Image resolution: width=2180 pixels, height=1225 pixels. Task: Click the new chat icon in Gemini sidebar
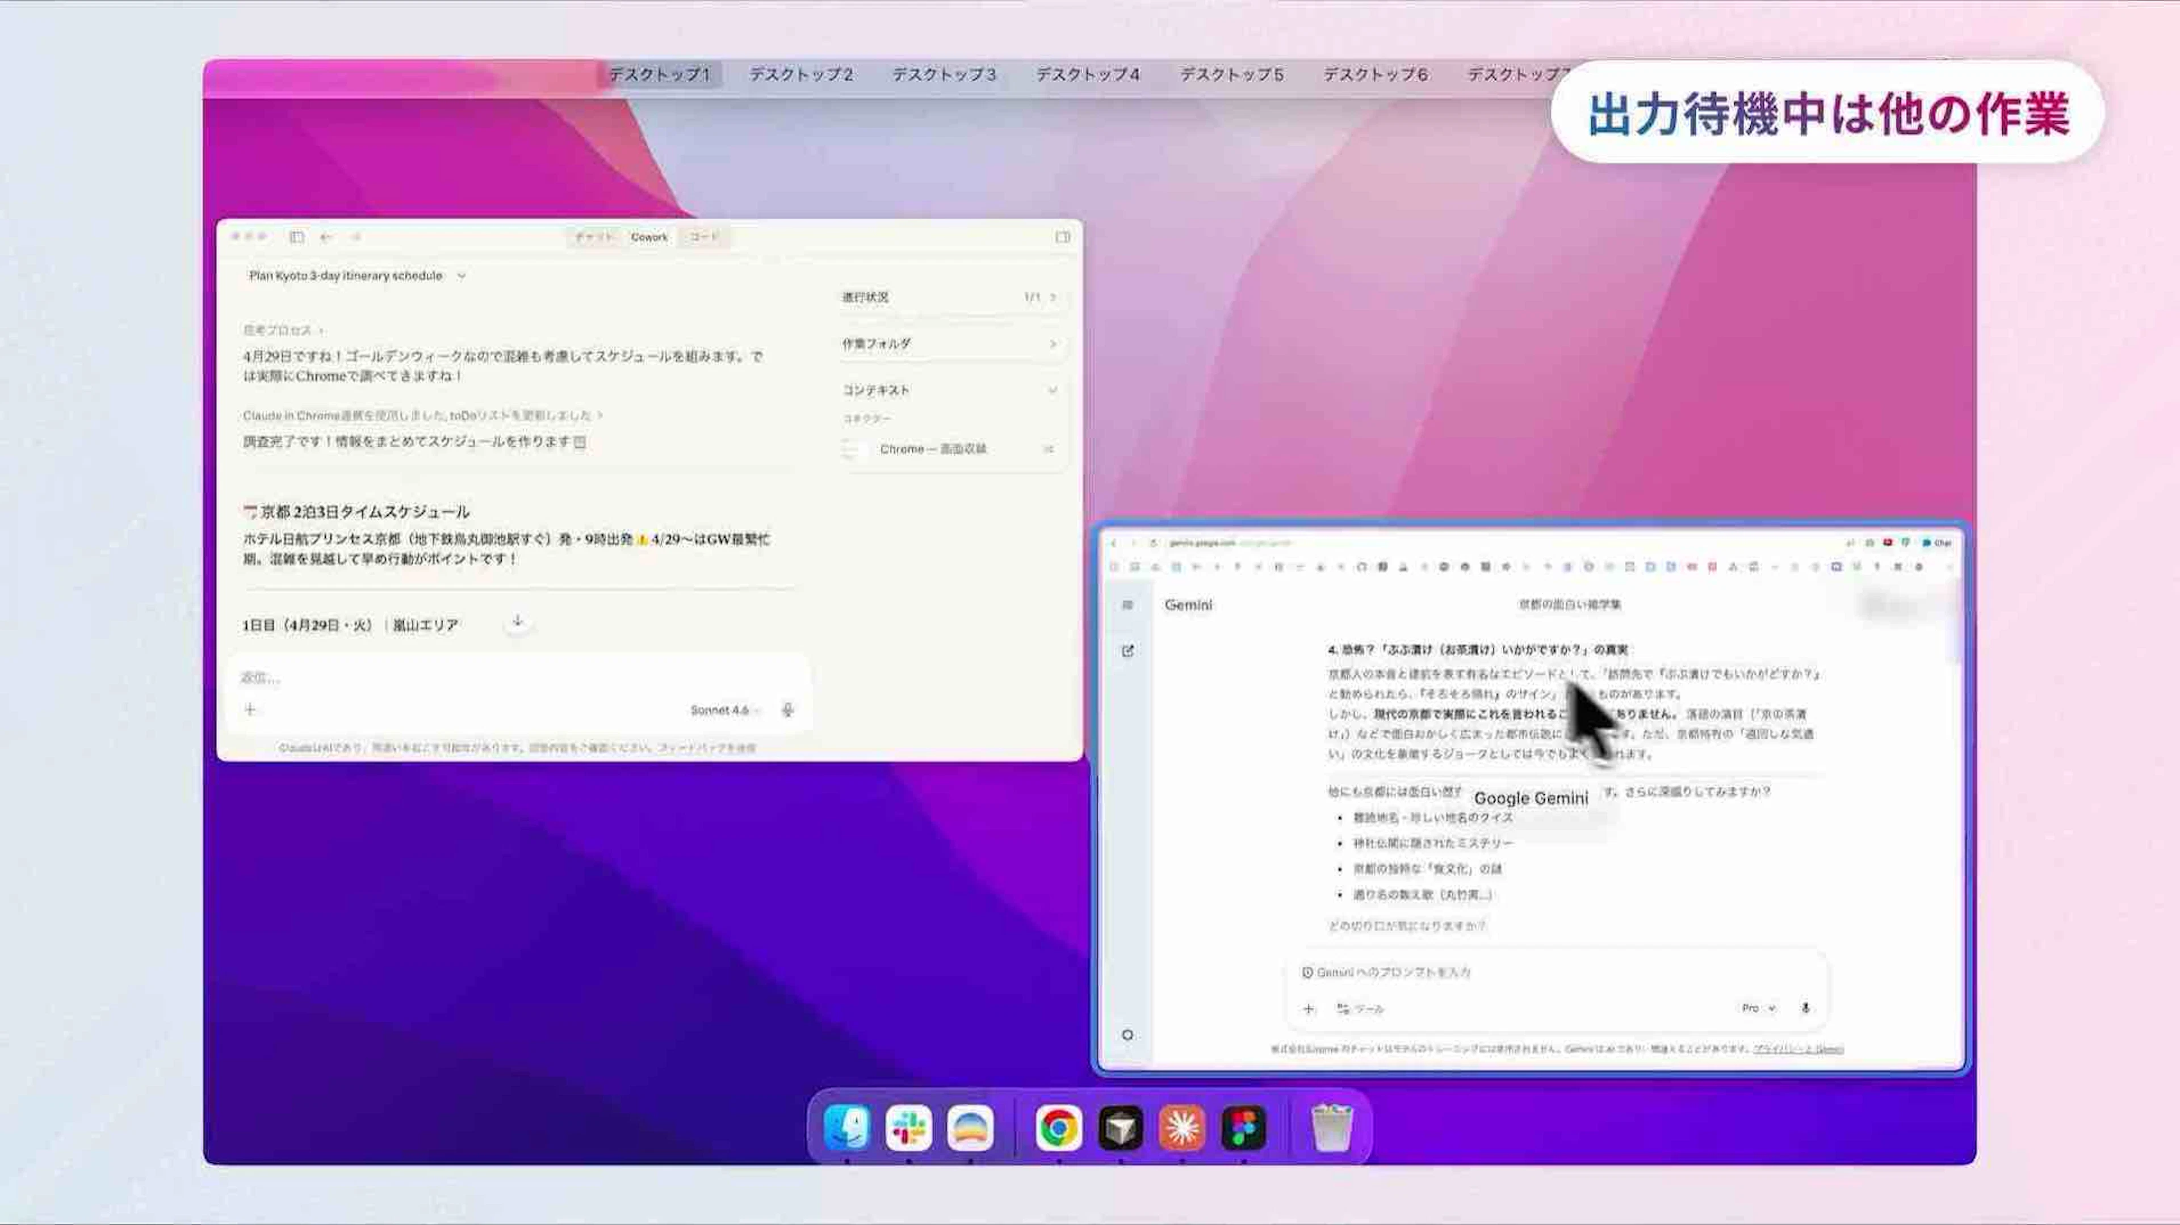point(1127,651)
